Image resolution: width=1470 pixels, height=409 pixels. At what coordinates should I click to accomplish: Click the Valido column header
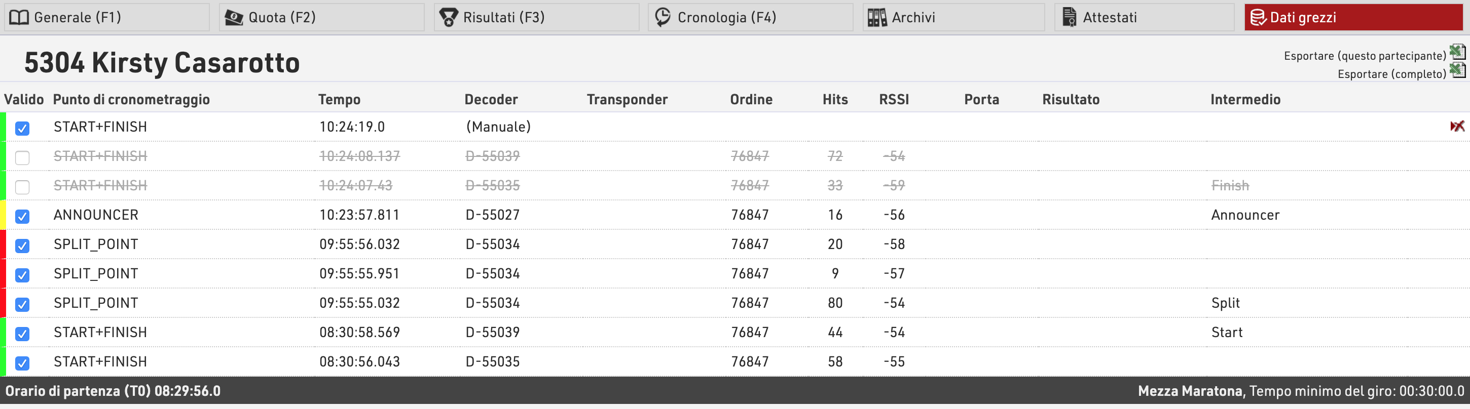(24, 100)
